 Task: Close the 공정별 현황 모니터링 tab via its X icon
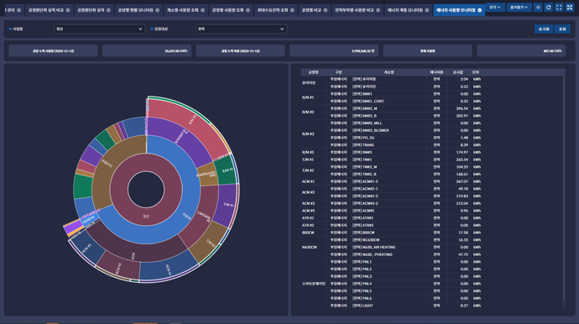tap(157, 10)
